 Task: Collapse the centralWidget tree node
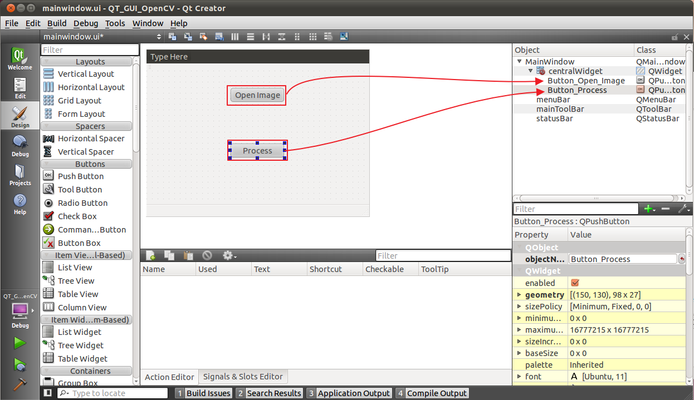pos(530,71)
